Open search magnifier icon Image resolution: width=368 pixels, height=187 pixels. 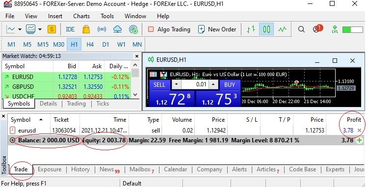301,29
